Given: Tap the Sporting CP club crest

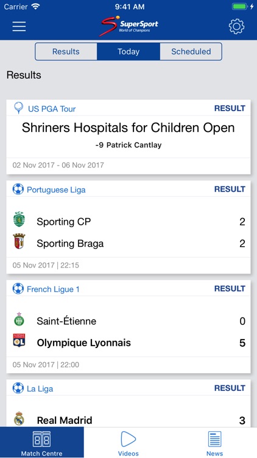Looking at the screenshot, I should [x=19, y=220].
